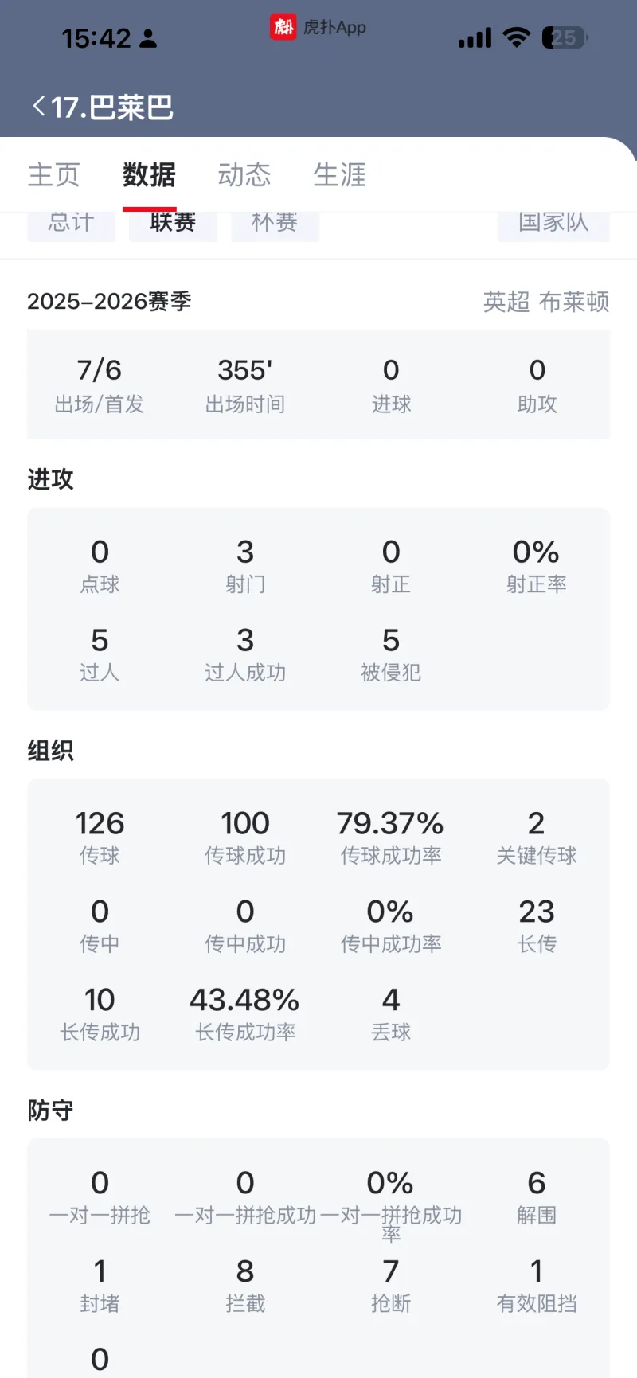
Task: Tap the person icon next to time
Action: [x=148, y=38]
